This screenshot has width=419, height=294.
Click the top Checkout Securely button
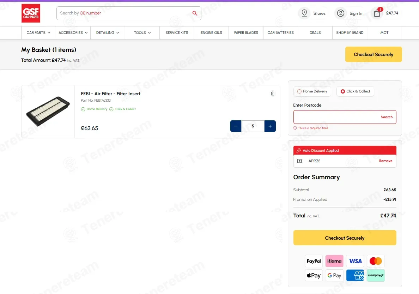click(x=373, y=54)
